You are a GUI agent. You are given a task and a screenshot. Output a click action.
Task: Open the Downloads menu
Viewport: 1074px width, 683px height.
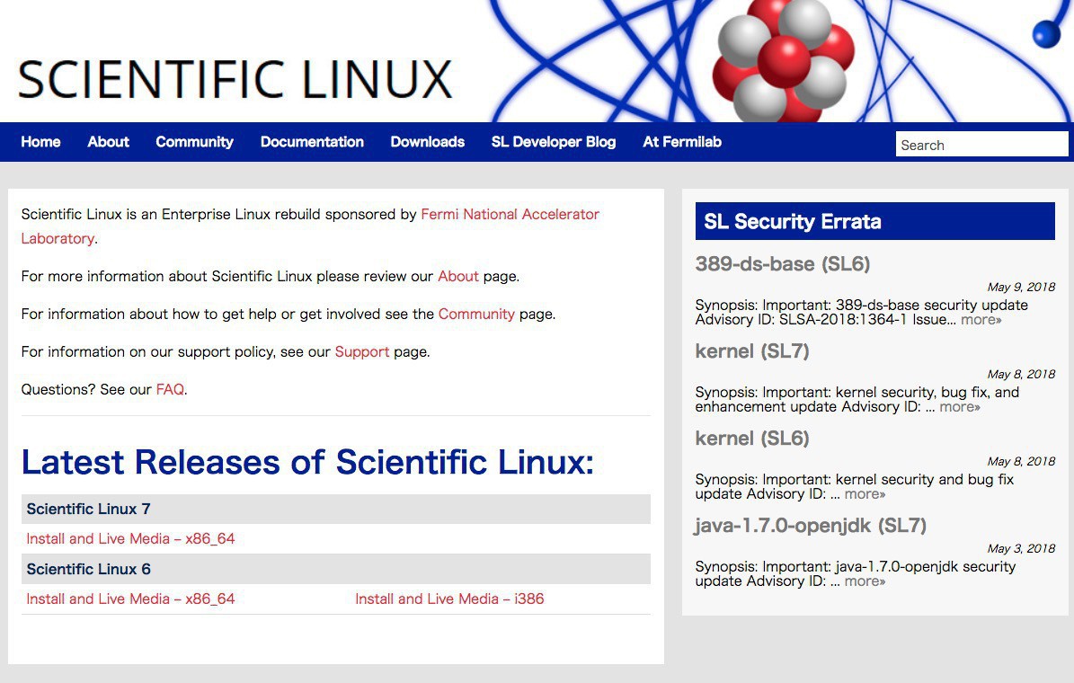click(x=428, y=142)
